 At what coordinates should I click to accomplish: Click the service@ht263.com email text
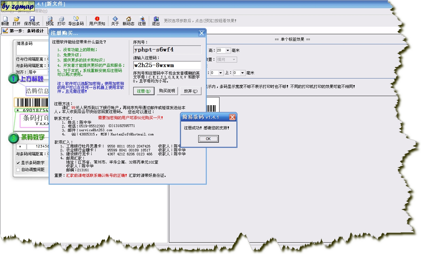click(95, 130)
